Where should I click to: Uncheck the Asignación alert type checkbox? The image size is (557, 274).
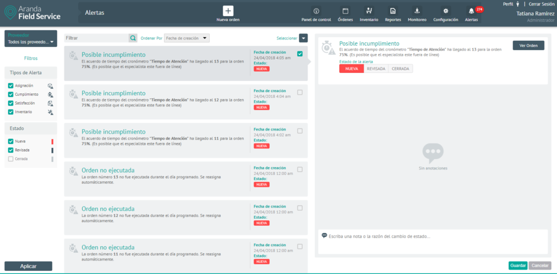11,85
